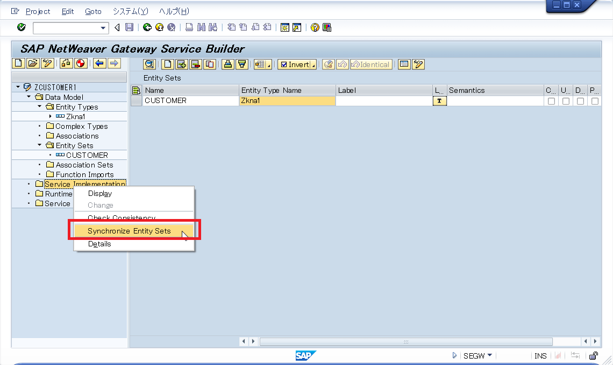Click the Delete row icon with red minus
The width and height of the screenshot is (613, 365).
click(196, 64)
